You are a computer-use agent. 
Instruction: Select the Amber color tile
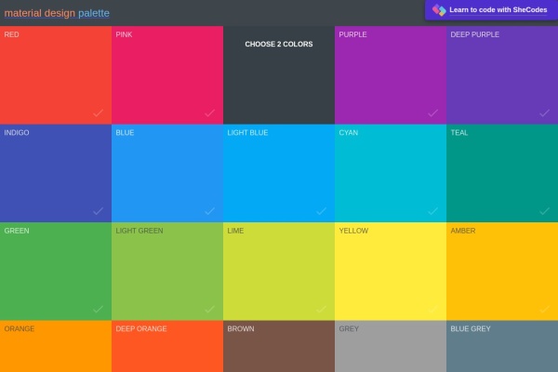(502, 272)
